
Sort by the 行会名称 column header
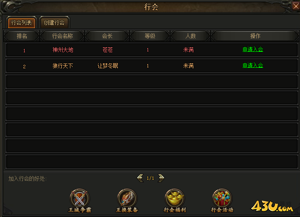62,36
